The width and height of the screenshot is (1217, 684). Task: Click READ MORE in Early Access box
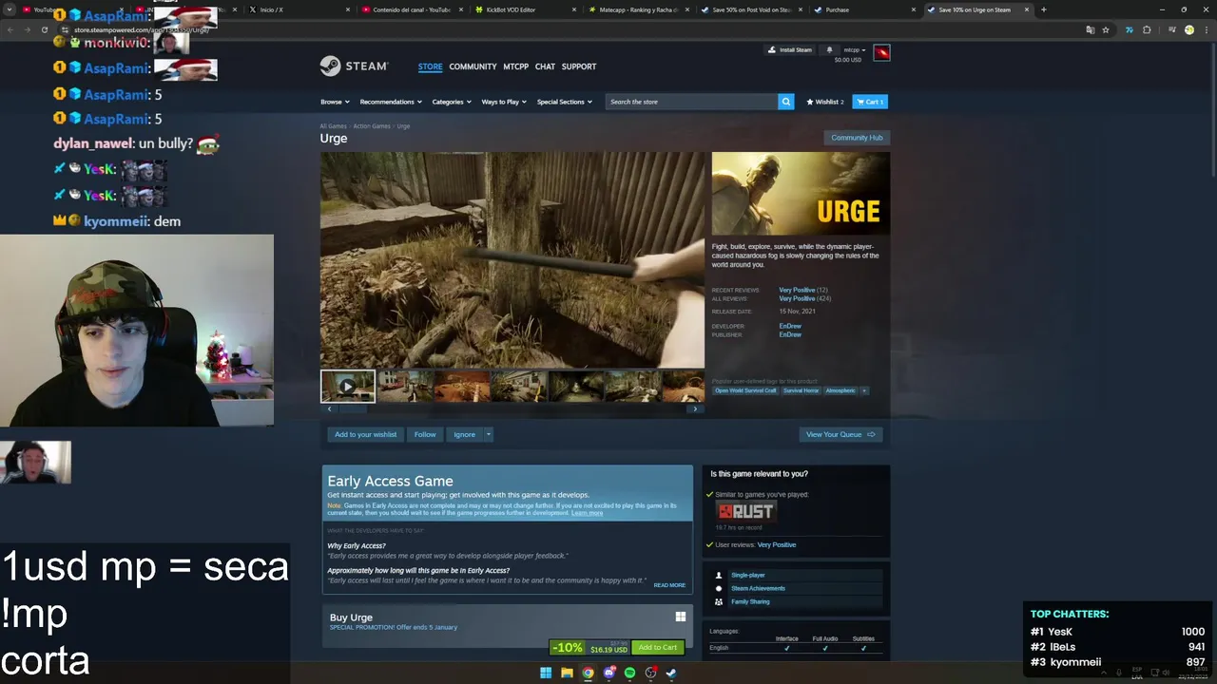(x=669, y=585)
